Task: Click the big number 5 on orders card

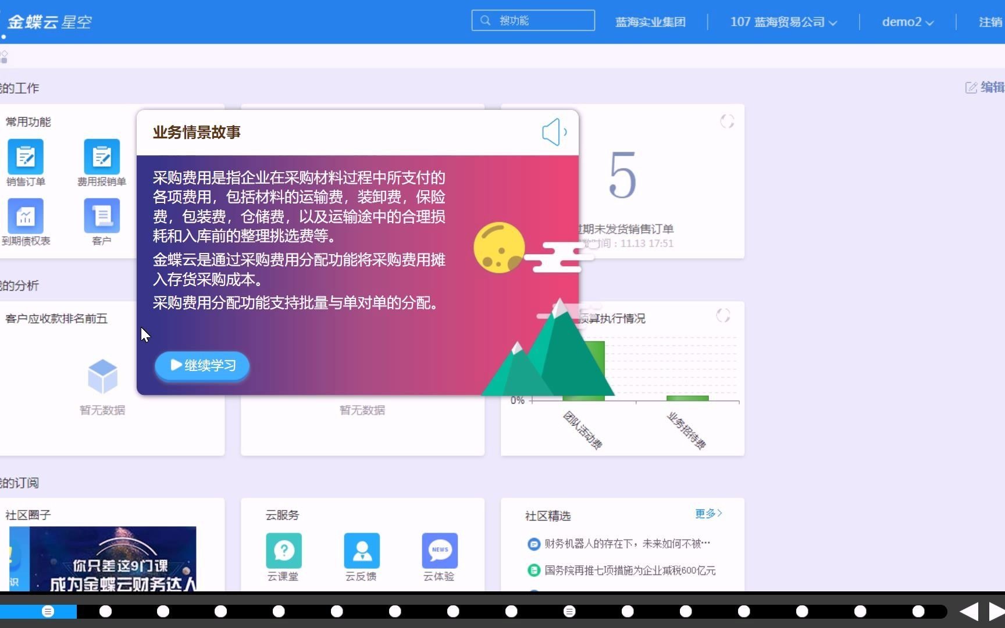Action: click(x=622, y=175)
